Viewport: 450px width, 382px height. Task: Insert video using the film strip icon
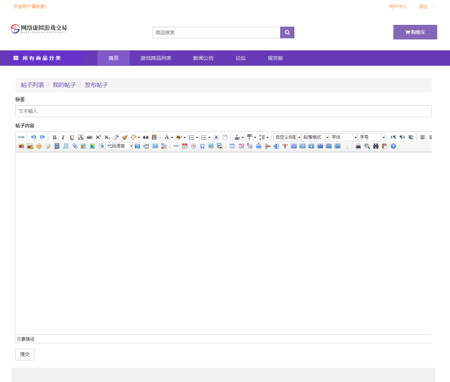point(57,146)
